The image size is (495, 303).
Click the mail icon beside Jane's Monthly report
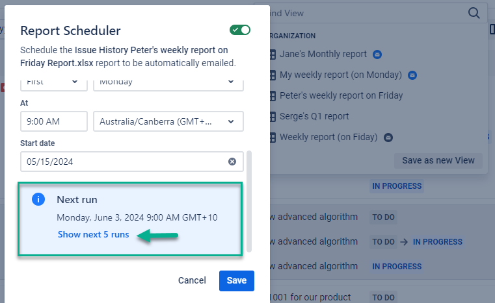377,55
